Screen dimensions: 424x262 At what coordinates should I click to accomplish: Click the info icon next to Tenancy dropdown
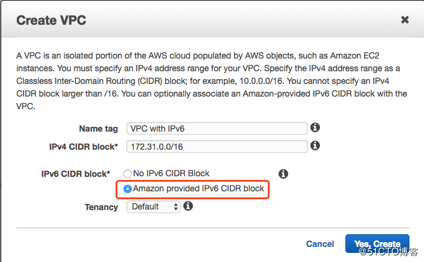(x=188, y=206)
